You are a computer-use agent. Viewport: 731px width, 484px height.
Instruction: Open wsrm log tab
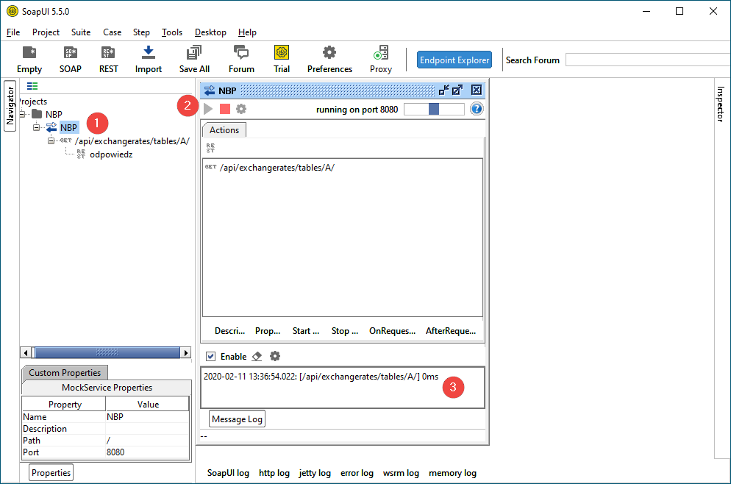401,473
